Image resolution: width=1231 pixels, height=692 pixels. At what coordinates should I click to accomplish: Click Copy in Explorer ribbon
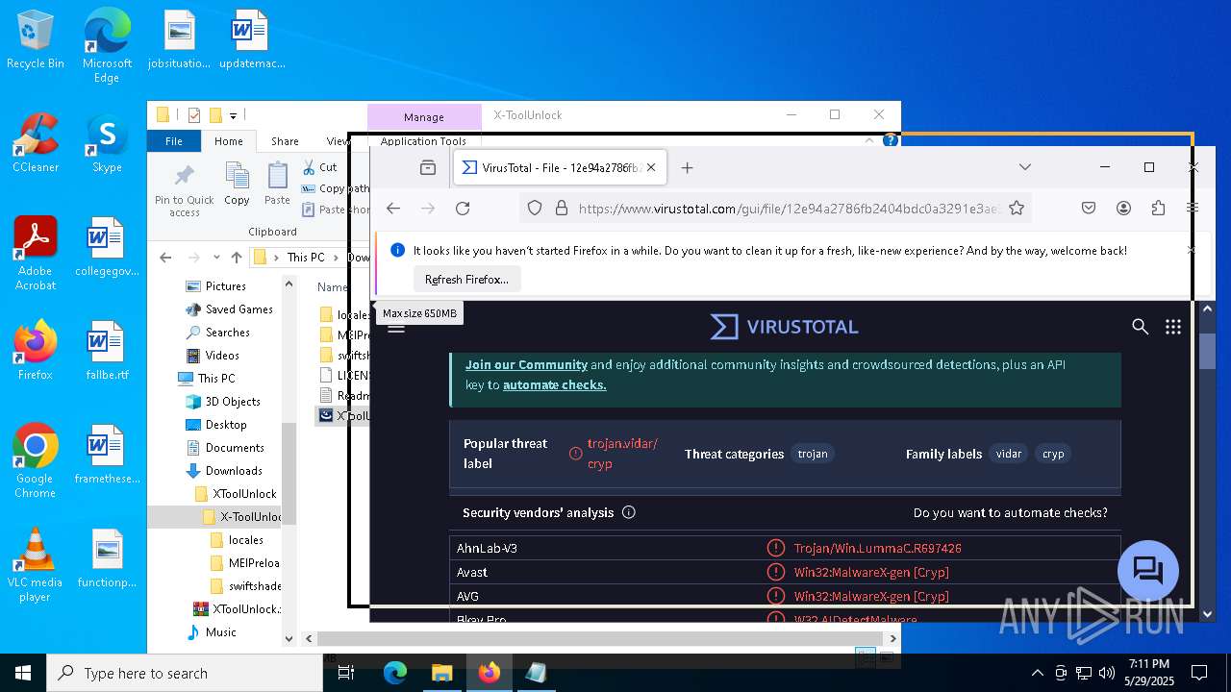(x=237, y=184)
